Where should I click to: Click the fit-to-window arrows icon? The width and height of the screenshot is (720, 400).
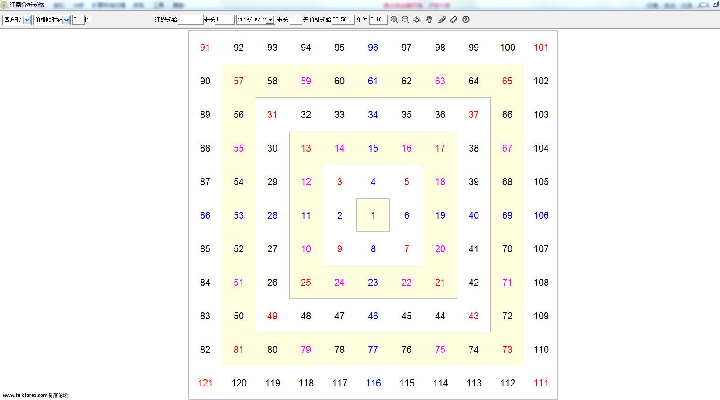click(417, 20)
